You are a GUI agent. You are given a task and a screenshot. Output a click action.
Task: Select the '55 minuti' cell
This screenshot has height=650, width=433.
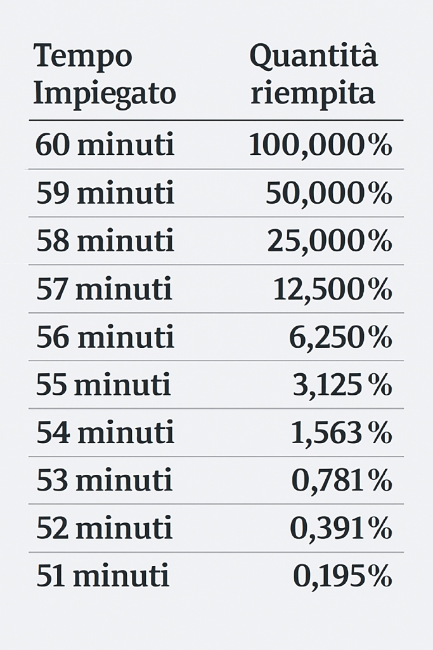103,385
